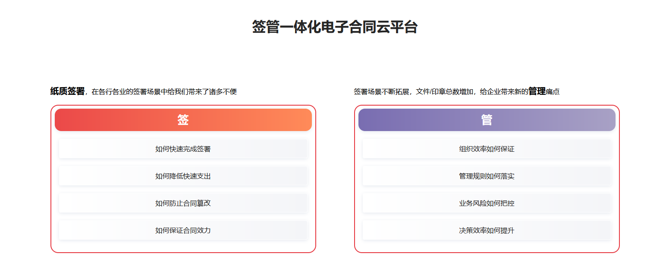
Task: Click empty space below 如何保证合同效力 in left card
Action: (x=183, y=246)
